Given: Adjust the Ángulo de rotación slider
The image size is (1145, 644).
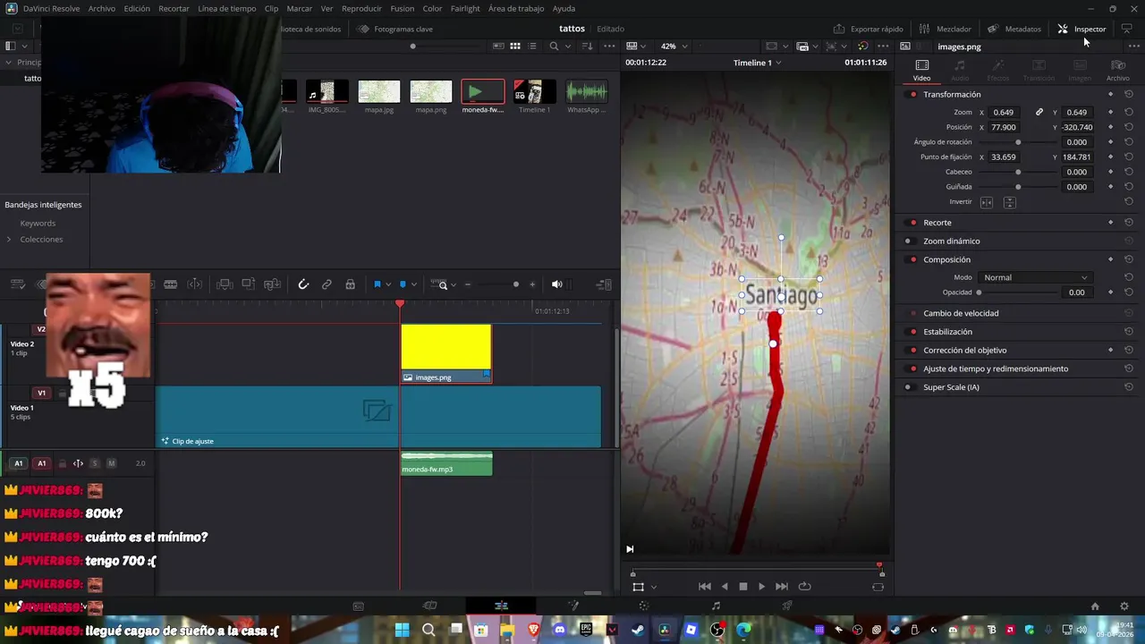Looking at the screenshot, I should [x=1018, y=142].
